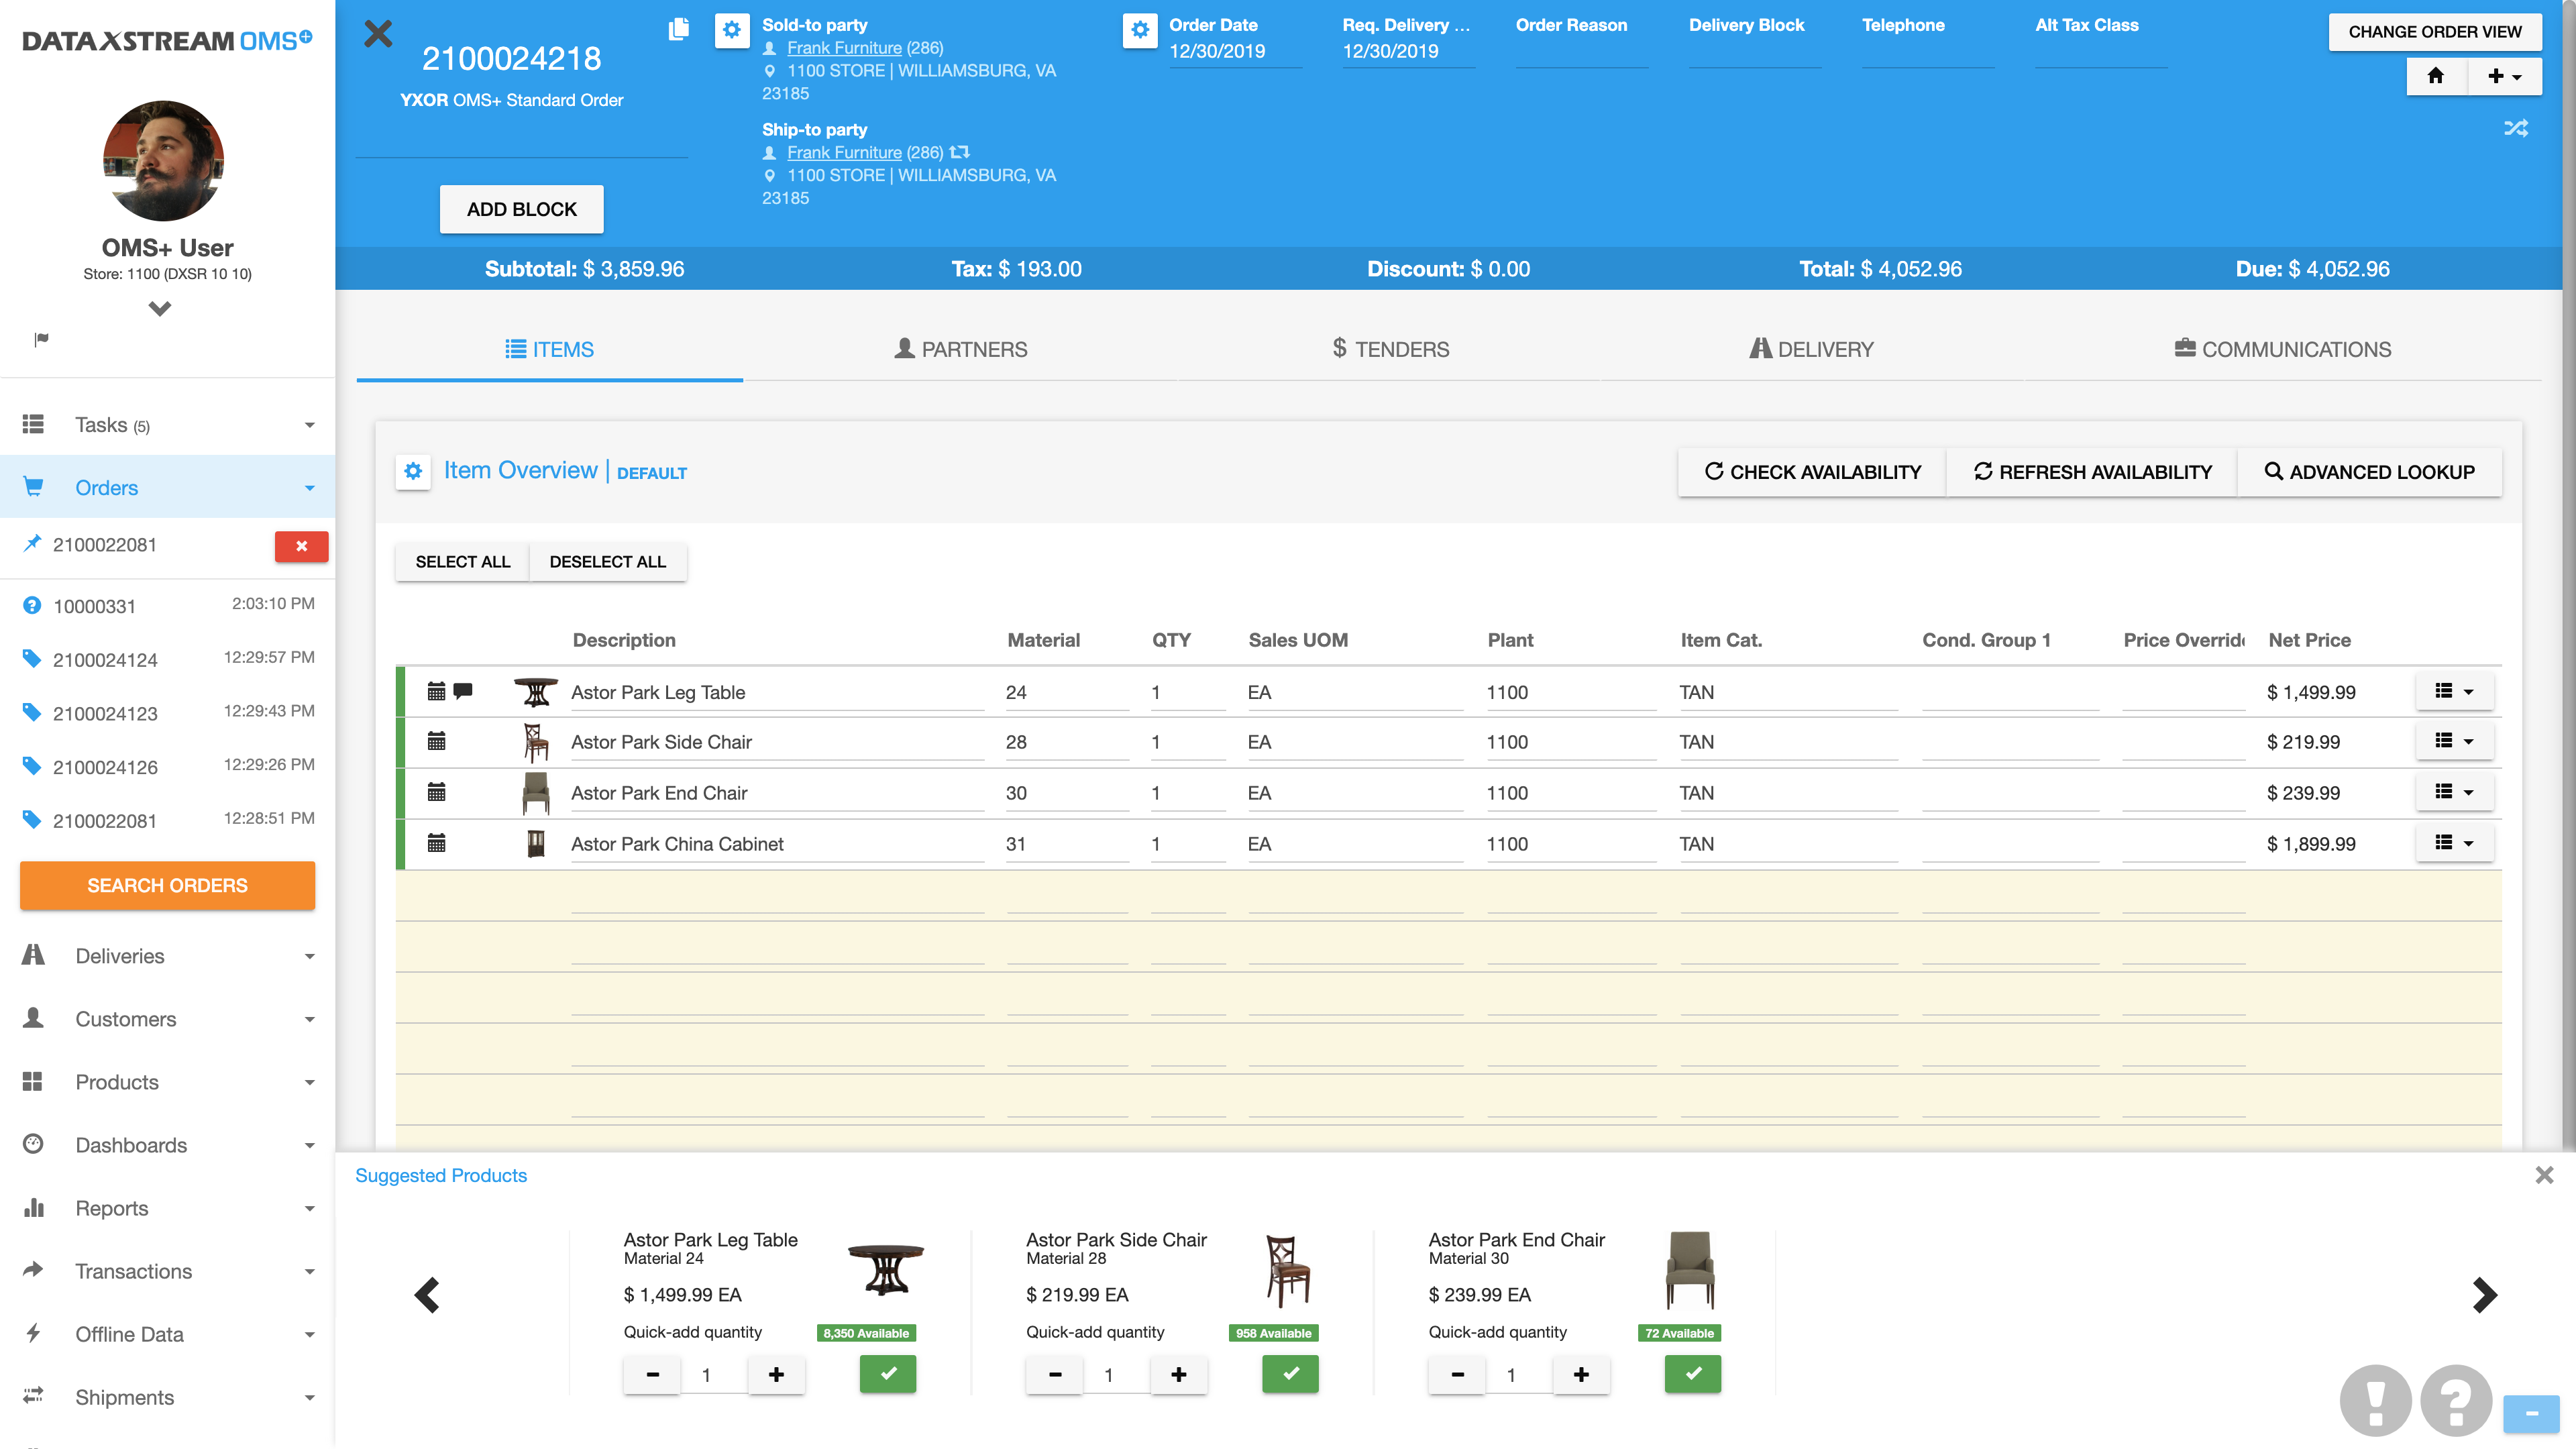The width and height of the screenshot is (2576, 1449).
Task: Switch to the TENDERS tab
Action: click(x=1390, y=349)
